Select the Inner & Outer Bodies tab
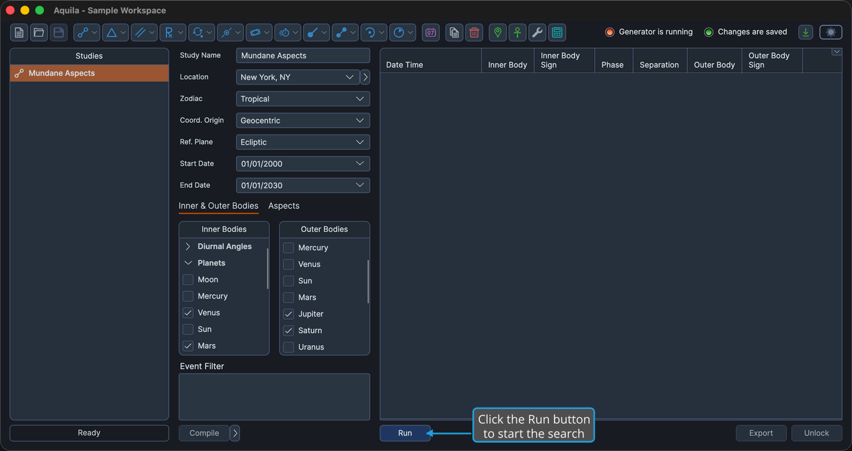The image size is (852, 451). point(218,206)
